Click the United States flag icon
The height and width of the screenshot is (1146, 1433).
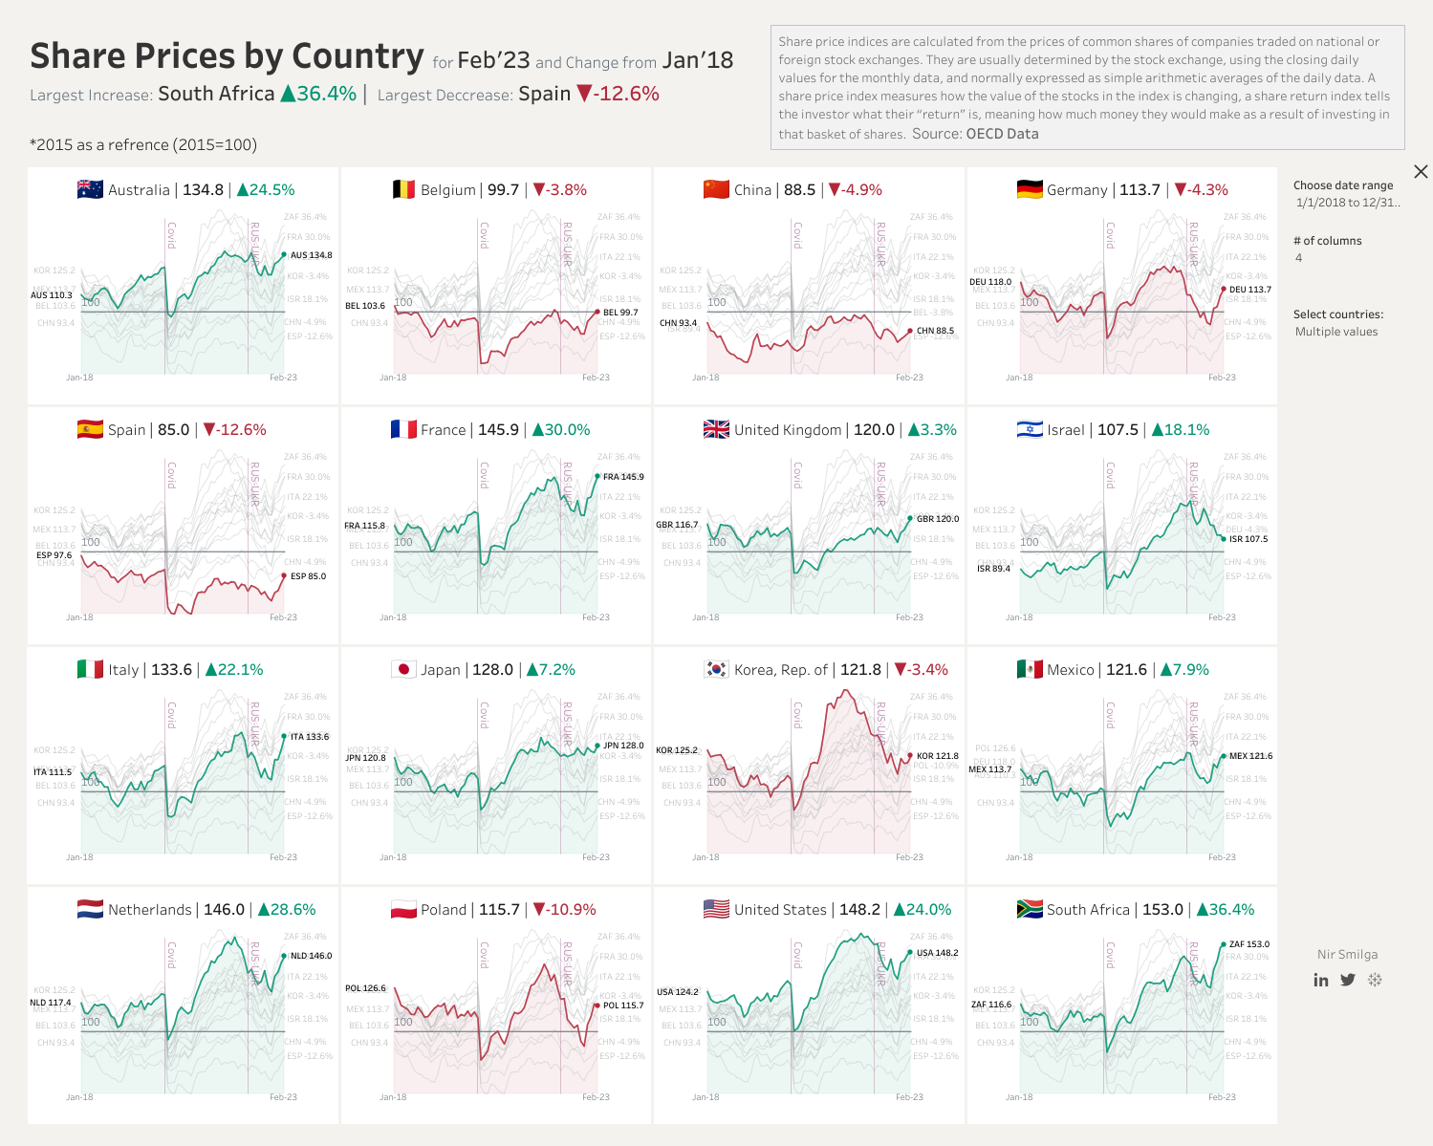[x=716, y=909]
